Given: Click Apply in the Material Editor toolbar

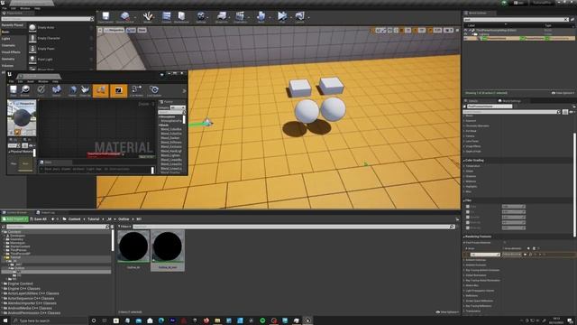Looking at the screenshot, I should click(41, 90).
